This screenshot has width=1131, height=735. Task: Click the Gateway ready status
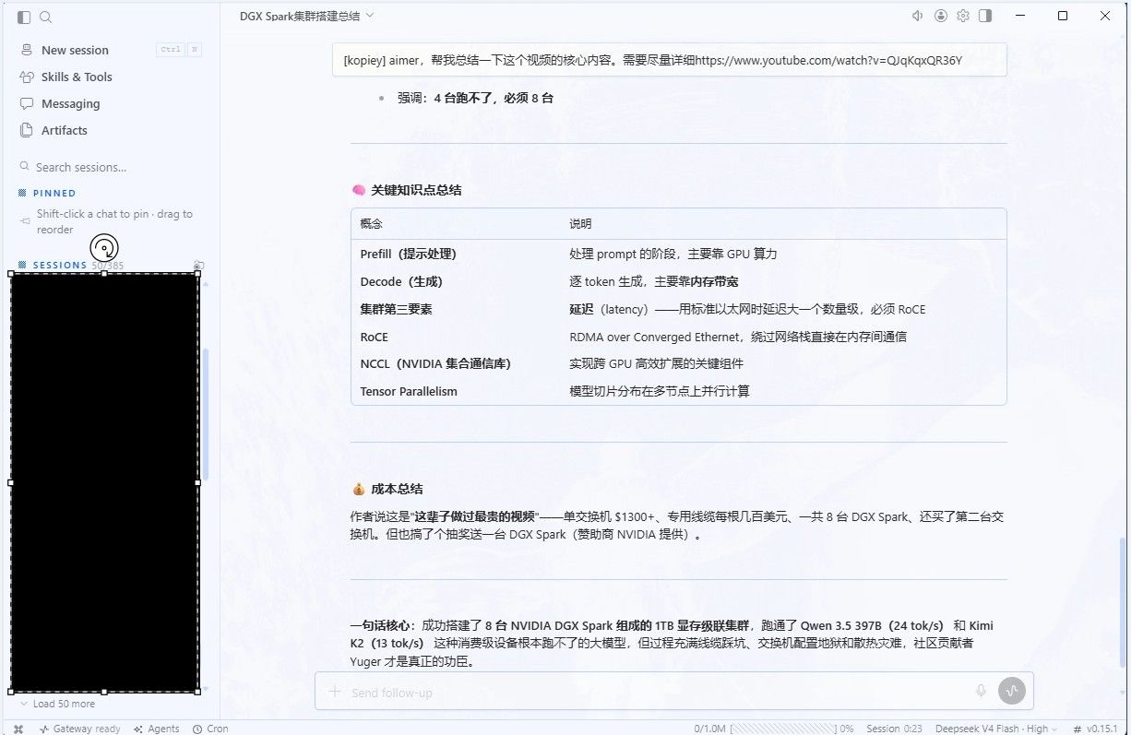pos(79,729)
